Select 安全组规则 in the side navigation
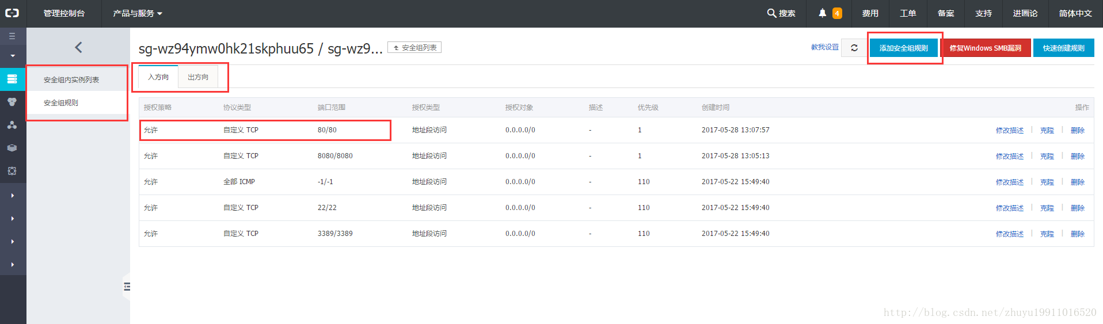 [x=61, y=102]
